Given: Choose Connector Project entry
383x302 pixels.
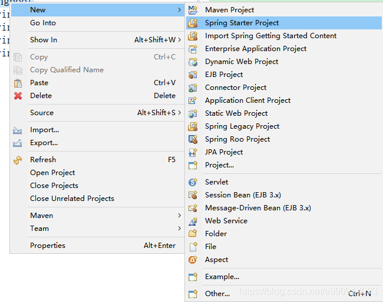Looking at the screenshot, I should pos(284,88).
